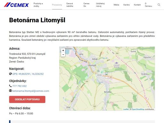164x123 pixels.
Task: Click the globe icon beside GPS
Action: 10,74
